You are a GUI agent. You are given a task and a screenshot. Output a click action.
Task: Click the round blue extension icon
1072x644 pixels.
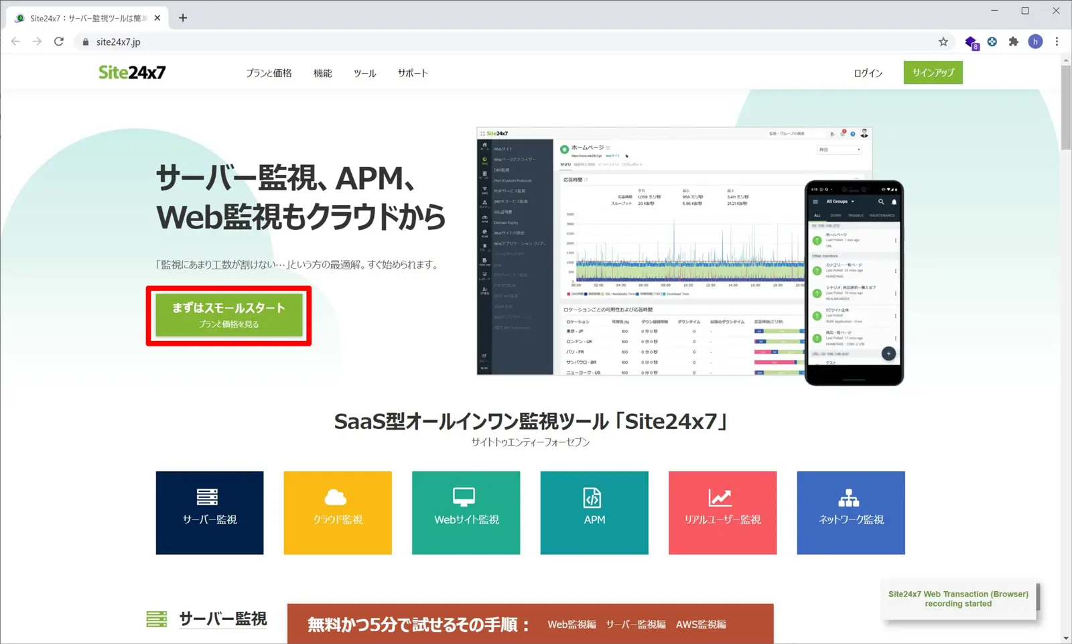click(992, 42)
